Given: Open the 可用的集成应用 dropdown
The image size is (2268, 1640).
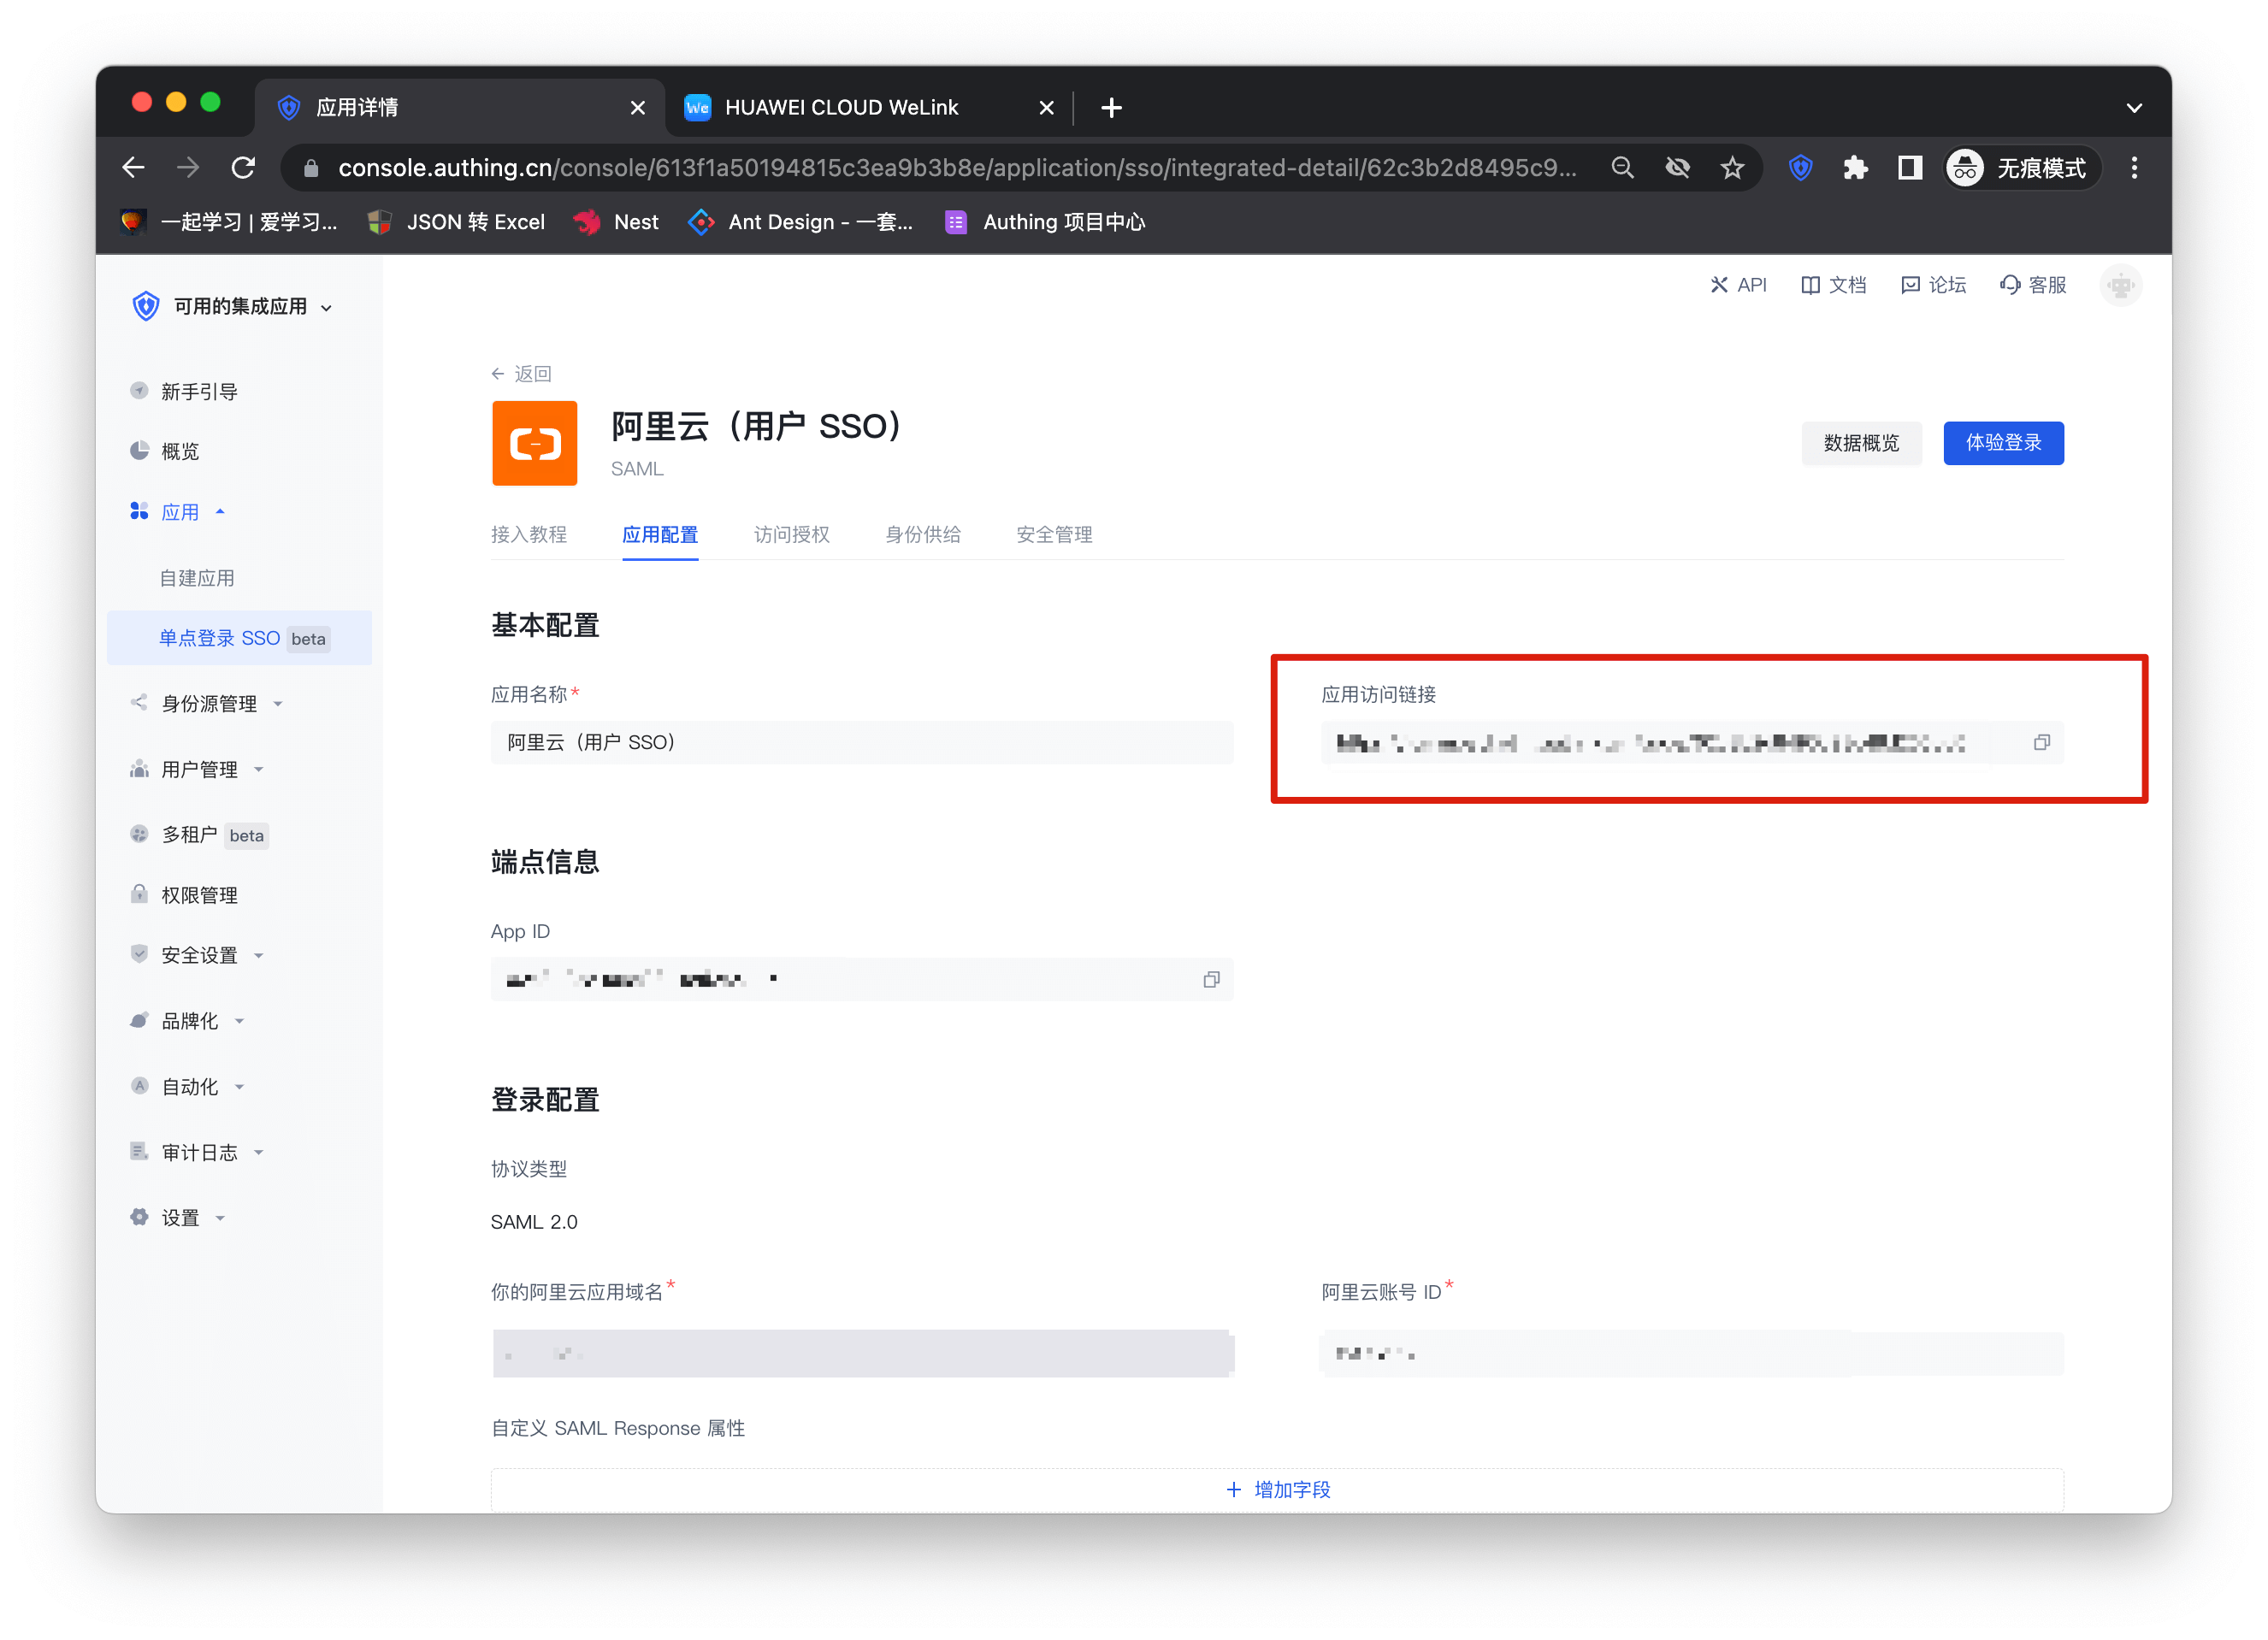Looking at the screenshot, I should (x=240, y=307).
